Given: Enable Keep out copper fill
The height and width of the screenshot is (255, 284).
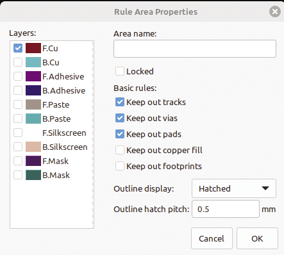Looking at the screenshot, I should [x=120, y=150].
